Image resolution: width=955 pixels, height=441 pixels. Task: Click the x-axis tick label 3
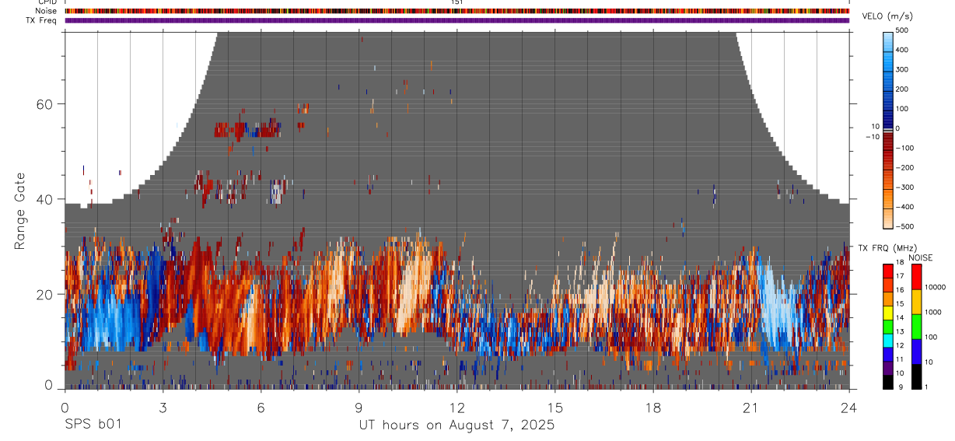tap(163, 408)
